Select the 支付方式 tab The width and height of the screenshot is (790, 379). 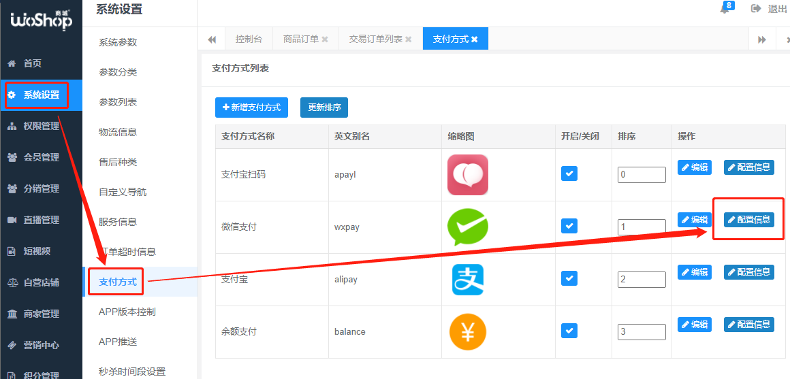pyautogui.click(x=456, y=39)
